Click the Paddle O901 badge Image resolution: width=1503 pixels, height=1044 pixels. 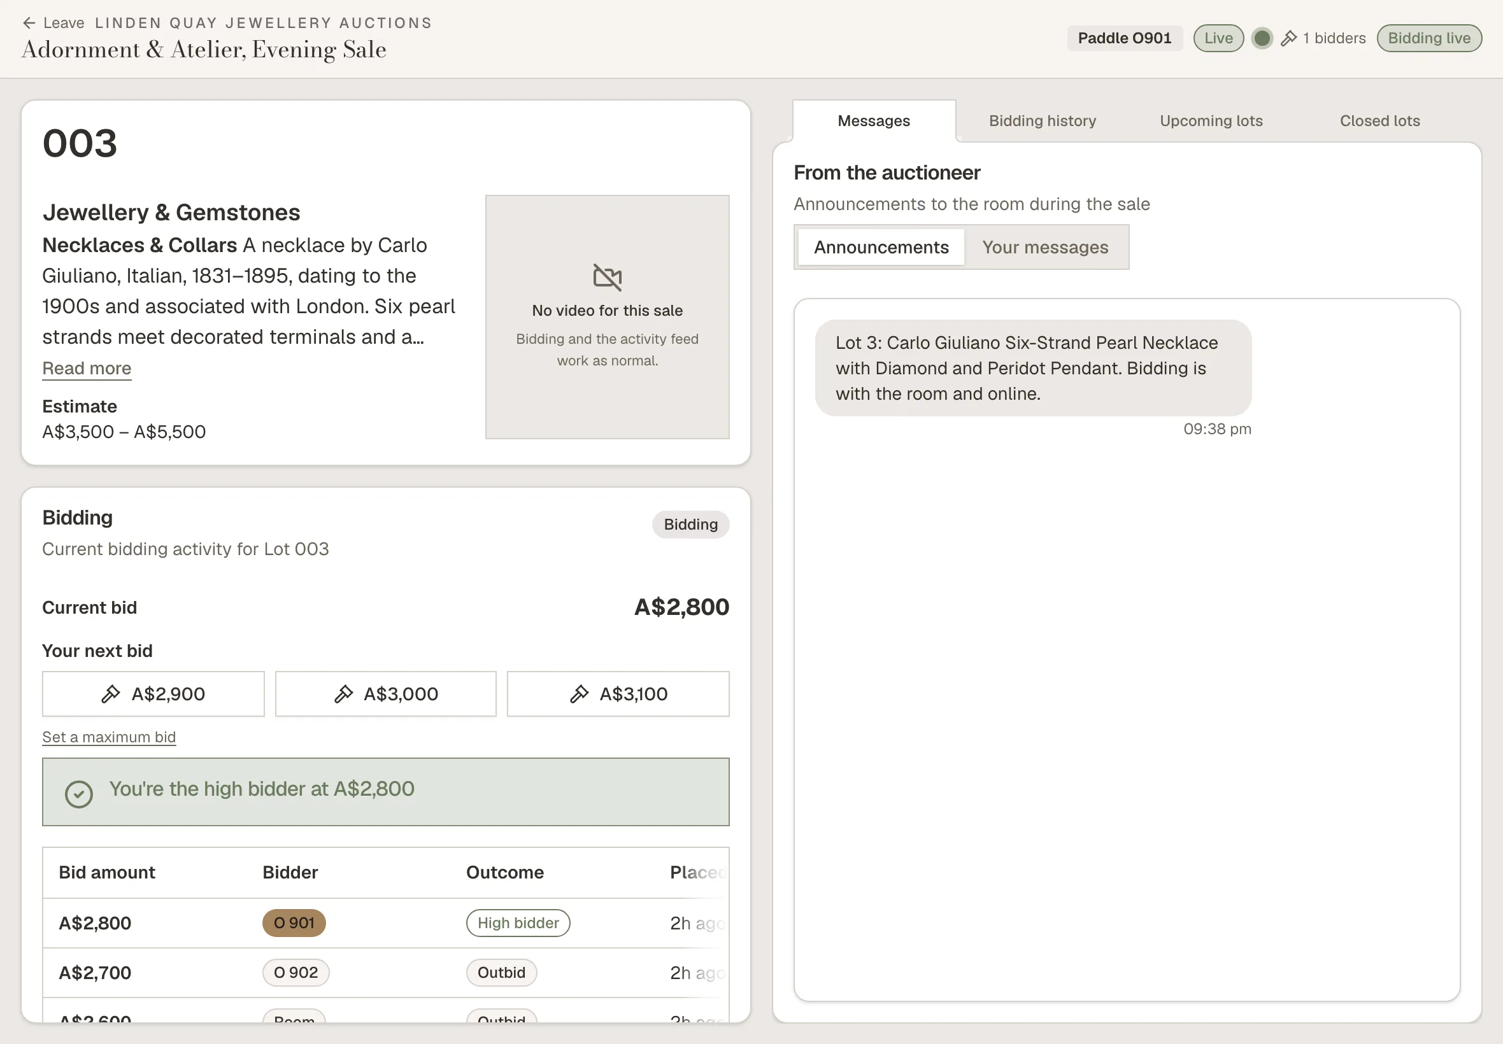coord(1125,39)
